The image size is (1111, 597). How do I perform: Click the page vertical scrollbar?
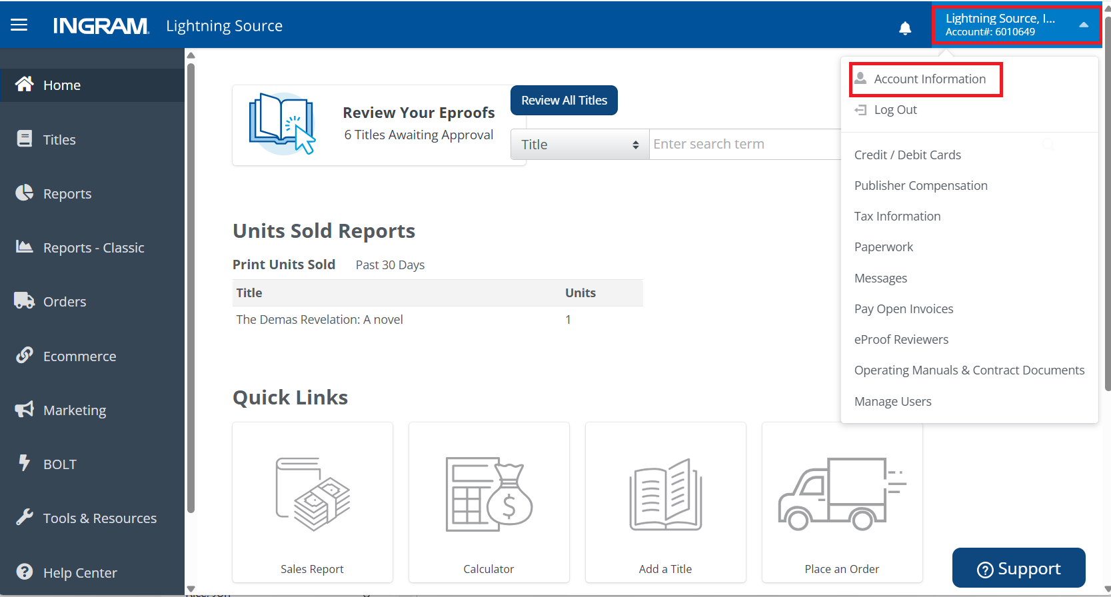coord(1108,203)
